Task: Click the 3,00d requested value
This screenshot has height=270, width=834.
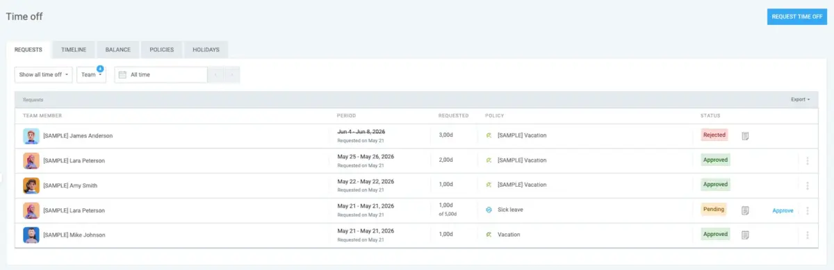Action: (446, 135)
